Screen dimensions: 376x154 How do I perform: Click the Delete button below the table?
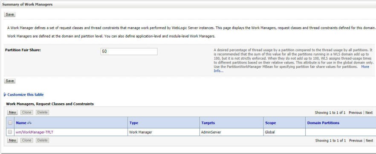coord(43,140)
